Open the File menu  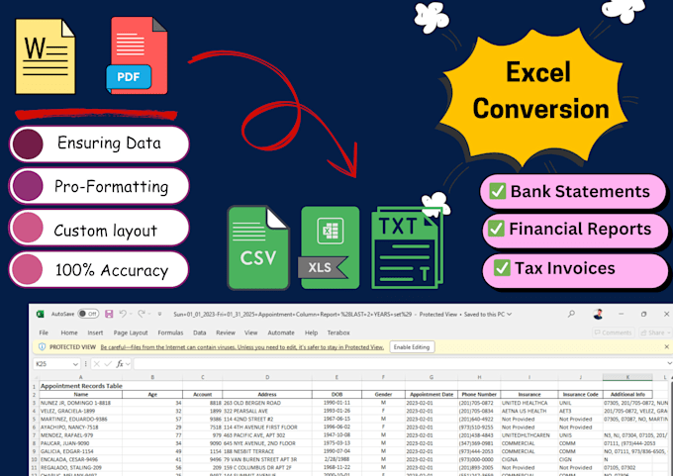(x=44, y=333)
